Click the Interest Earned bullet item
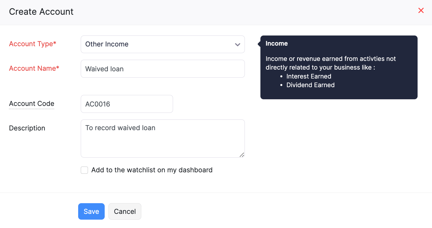The height and width of the screenshot is (228, 432). (309, 76)
